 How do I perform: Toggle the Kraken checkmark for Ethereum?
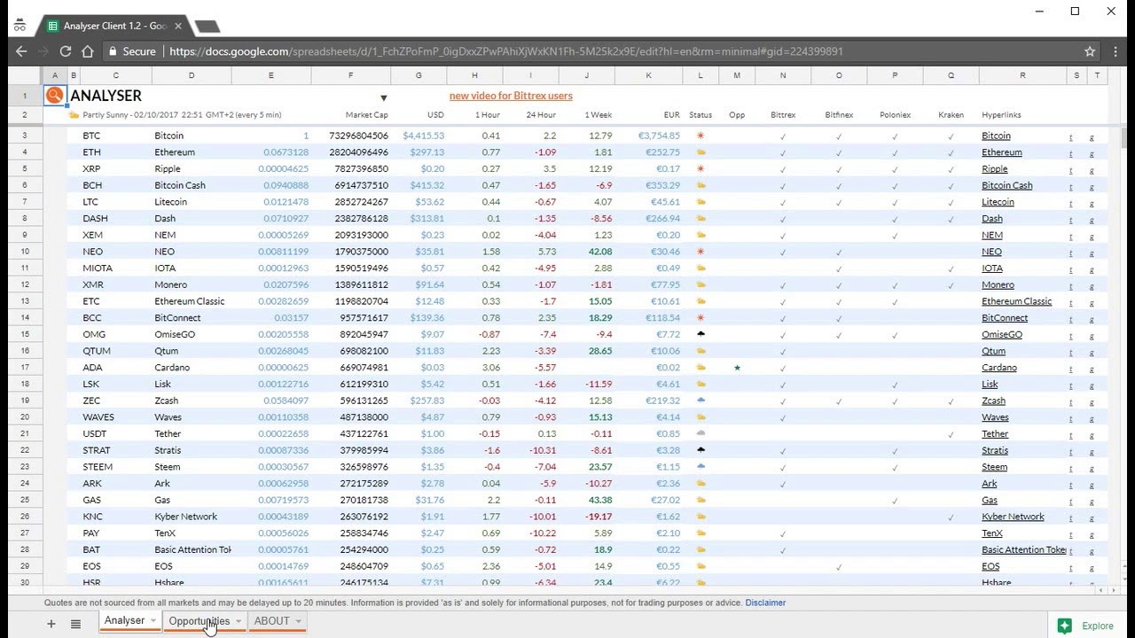coord(951,152)
